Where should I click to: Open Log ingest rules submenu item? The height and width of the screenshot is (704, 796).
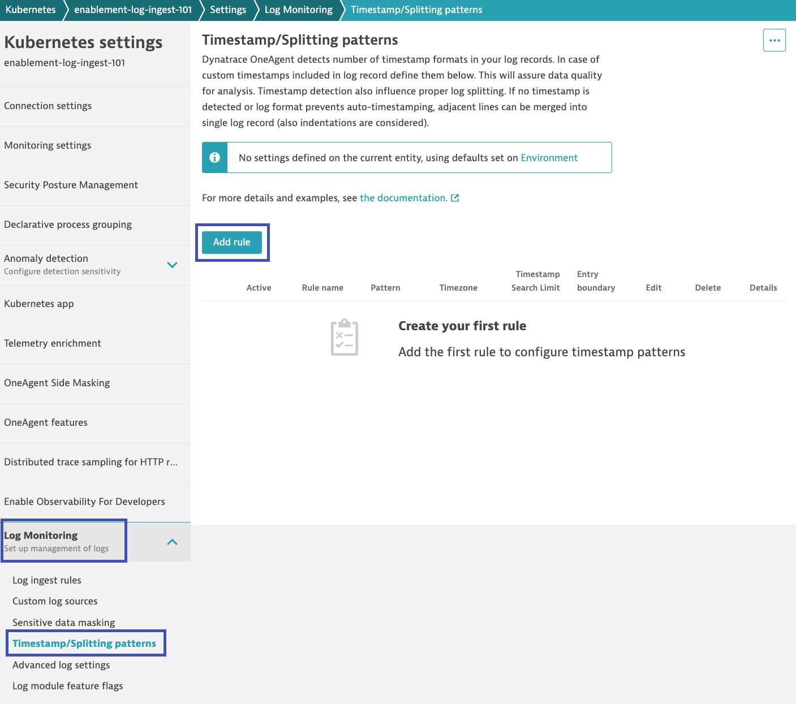click(x=47, y=580)
